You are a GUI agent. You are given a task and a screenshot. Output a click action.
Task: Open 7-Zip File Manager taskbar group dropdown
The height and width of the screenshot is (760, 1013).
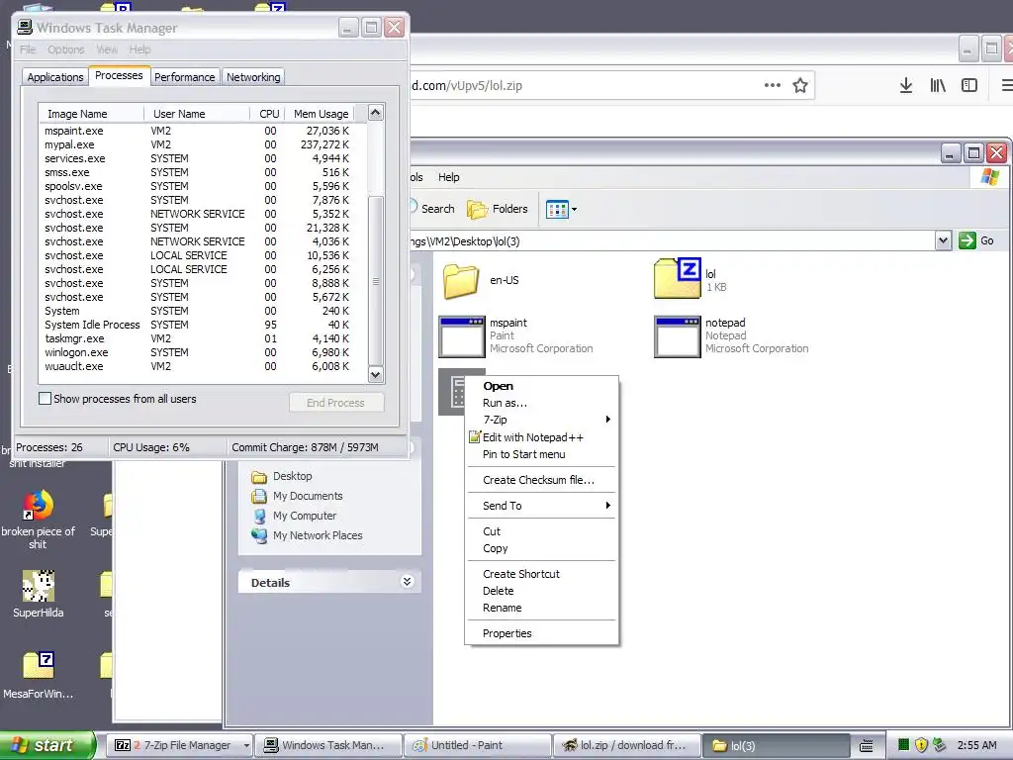[x=246, y=746]
